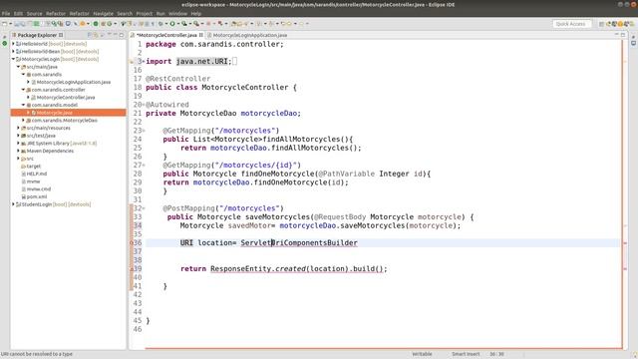Select the target folder in the tree

tap(33, 167)
